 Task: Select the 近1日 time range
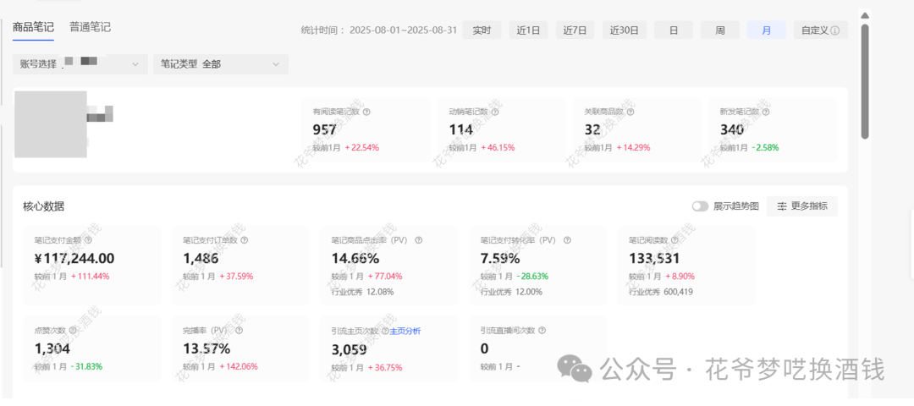(528, 30)
